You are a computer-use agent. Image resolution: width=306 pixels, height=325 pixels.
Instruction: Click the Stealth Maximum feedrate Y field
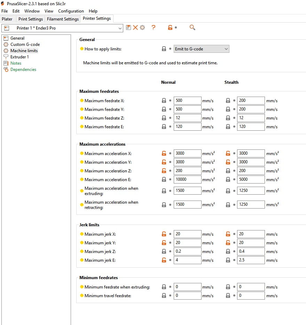[x=251, y=109]
